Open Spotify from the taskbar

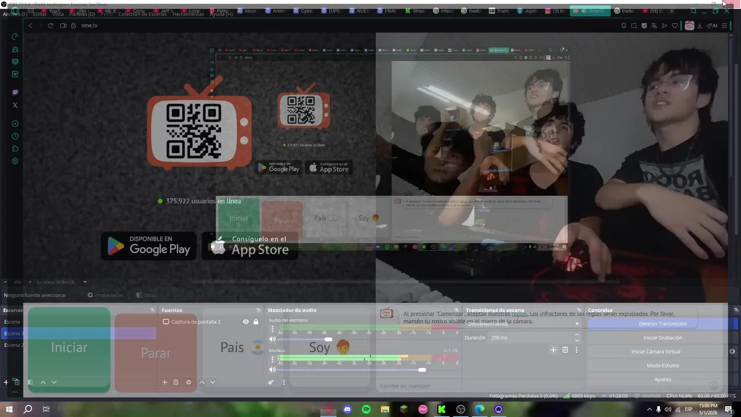pyautogui.click(x=366, y=409)
